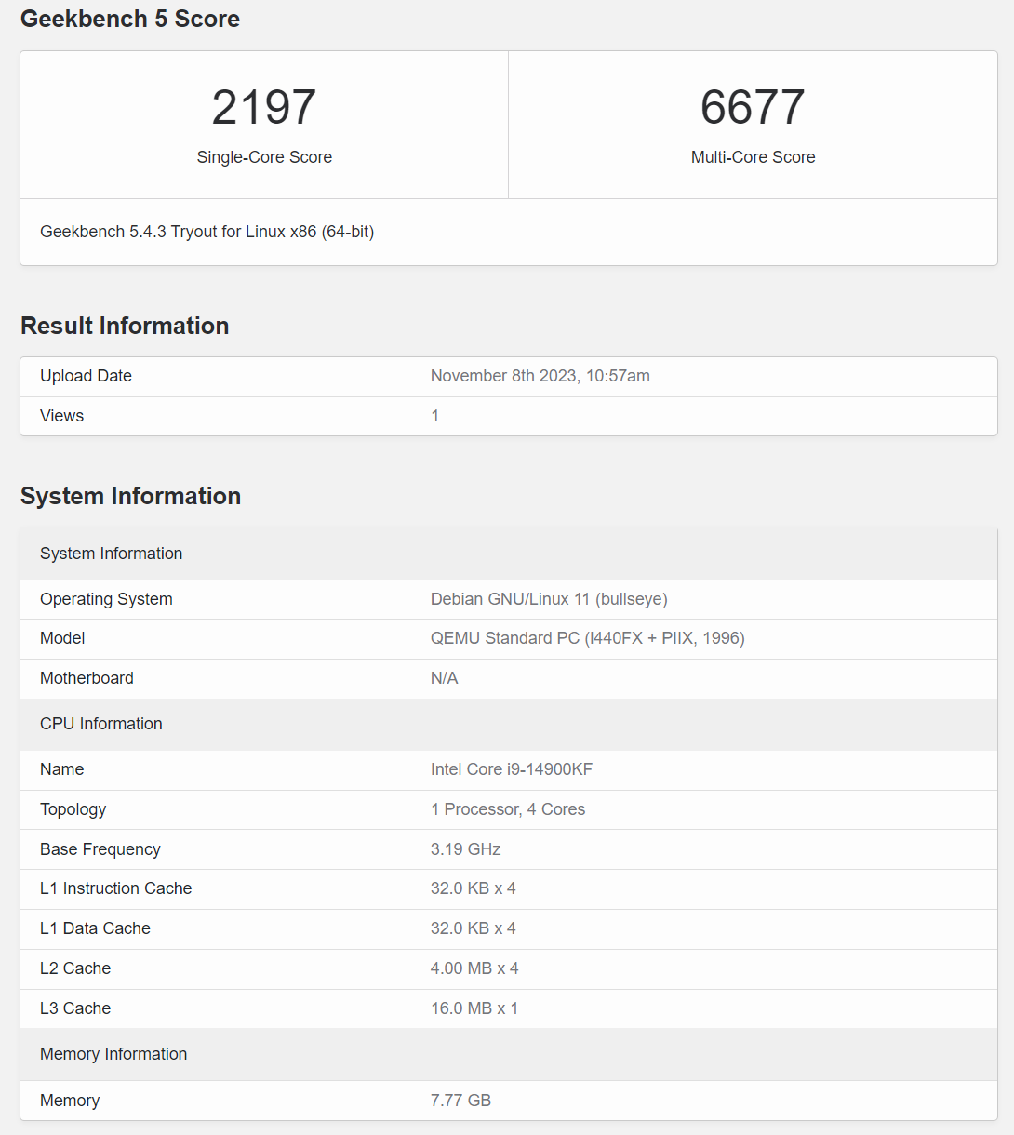
Task: Click the Single-Core Score label
Action: click(x=264, y=157)
